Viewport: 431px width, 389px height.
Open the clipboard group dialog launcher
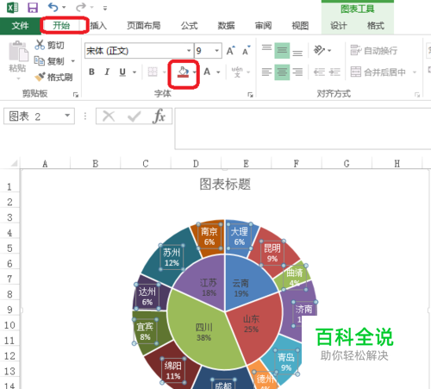tap(76, 95)
